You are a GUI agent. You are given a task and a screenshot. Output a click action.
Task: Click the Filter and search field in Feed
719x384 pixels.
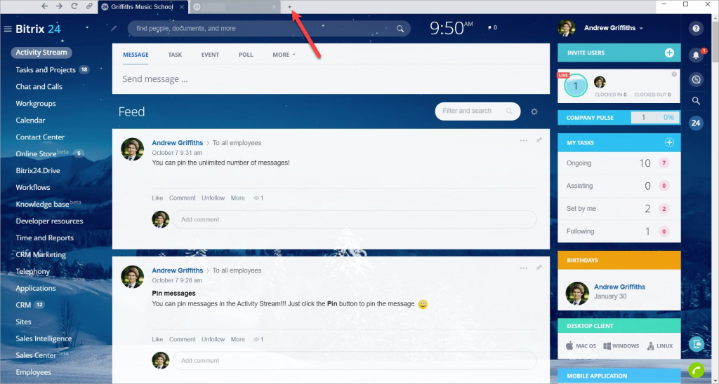click(x=477, y=111)
